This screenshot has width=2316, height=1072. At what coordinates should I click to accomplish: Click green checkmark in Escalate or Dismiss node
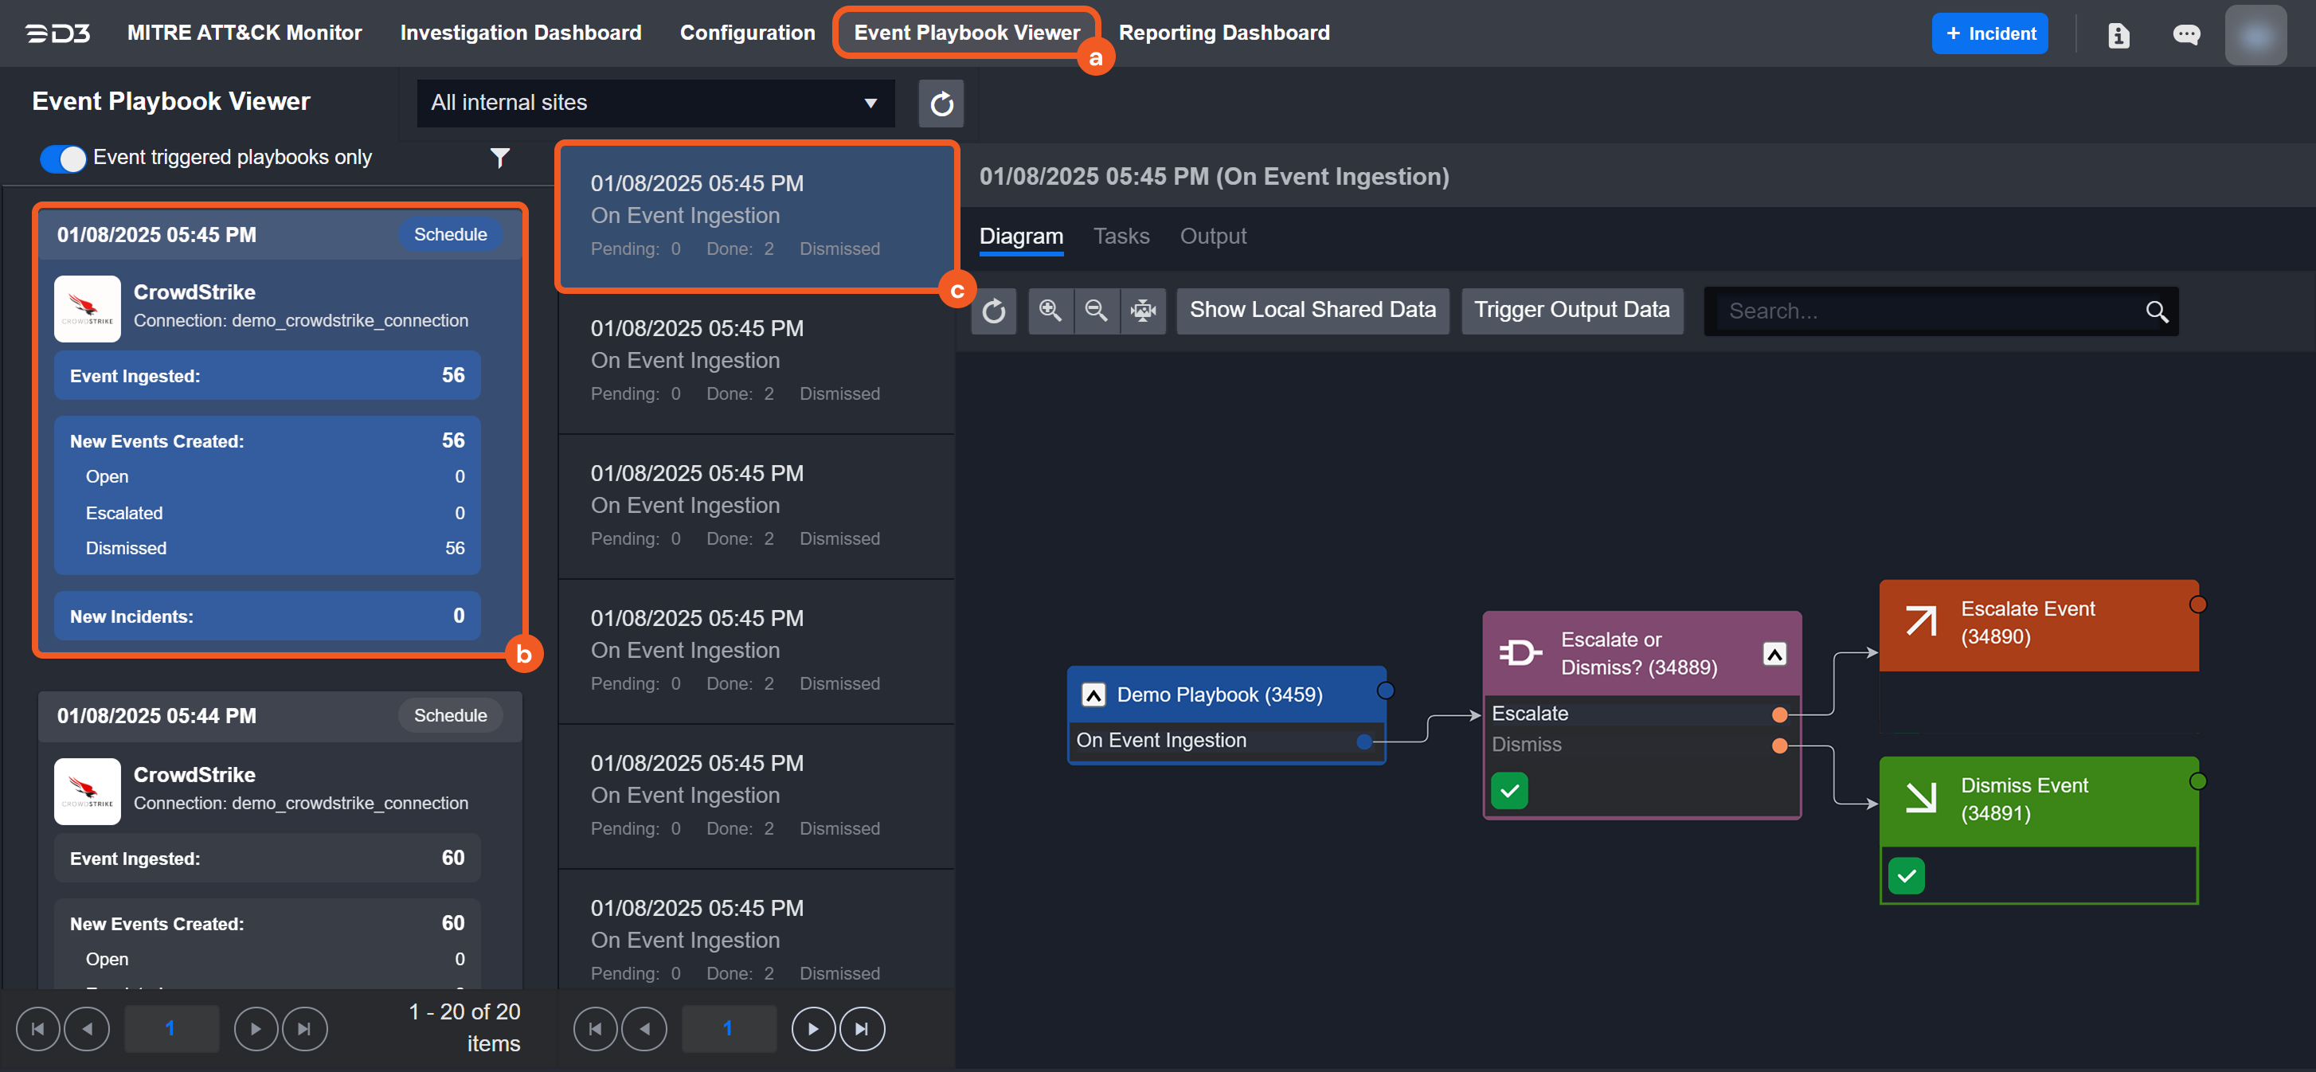(x=1508, y=791)
